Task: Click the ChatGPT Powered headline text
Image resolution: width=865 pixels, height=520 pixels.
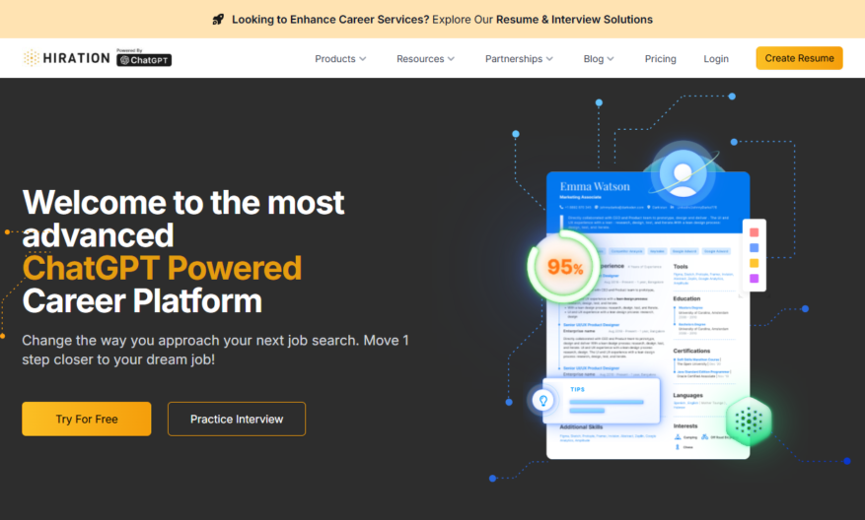Action: coord(162,268)
